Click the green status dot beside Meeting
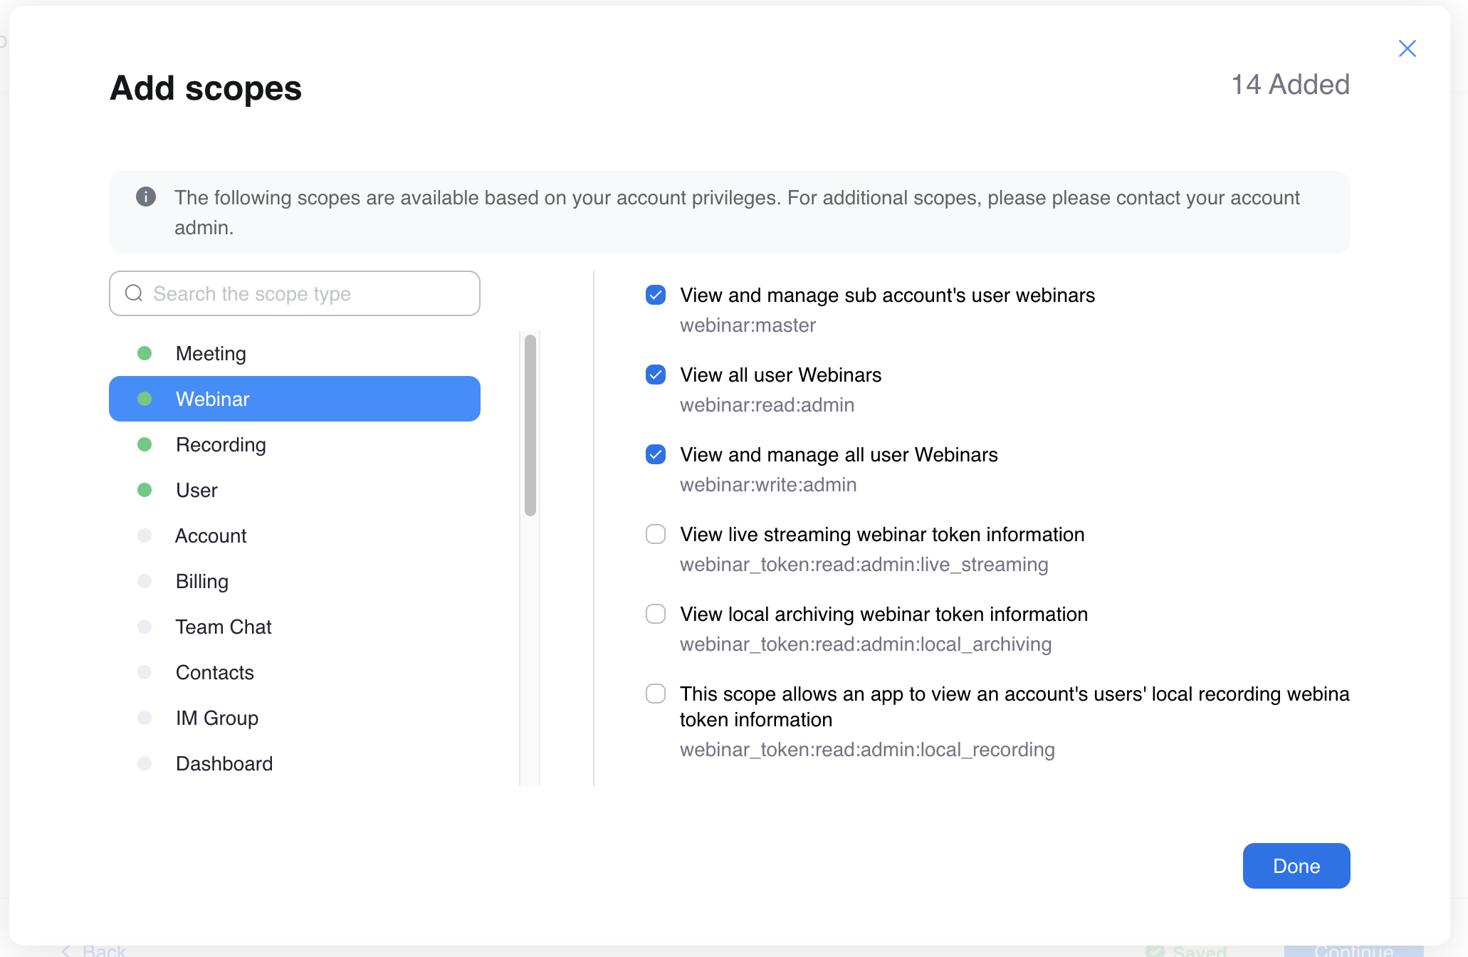Viewport: 1468px width, 957px height. [x=145, y=353]
